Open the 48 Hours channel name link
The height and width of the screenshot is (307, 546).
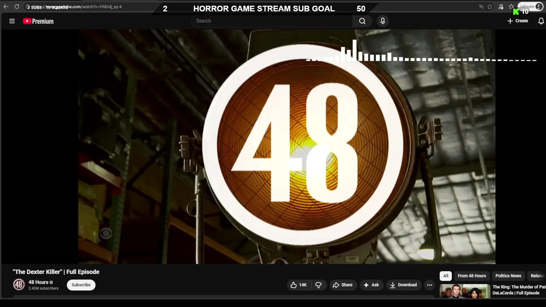tap(38, 282)
